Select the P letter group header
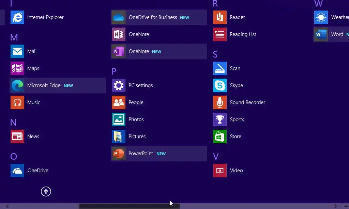This screenshot has height=209, width=349. [114, 71]
